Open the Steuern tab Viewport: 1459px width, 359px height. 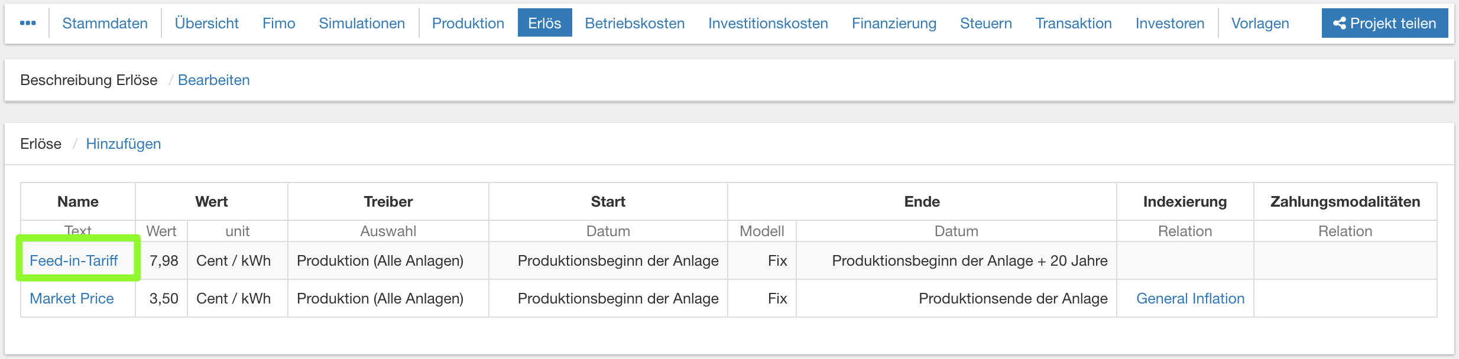click(985, 23)
